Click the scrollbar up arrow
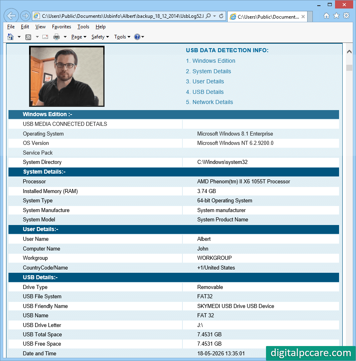 pyautogui.click(x=349, y=51)
